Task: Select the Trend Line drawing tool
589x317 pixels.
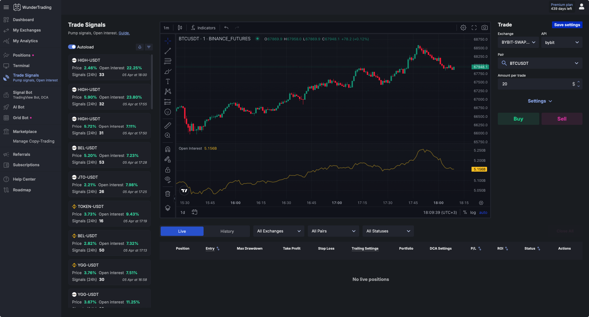Action: (x=168, y=51)
